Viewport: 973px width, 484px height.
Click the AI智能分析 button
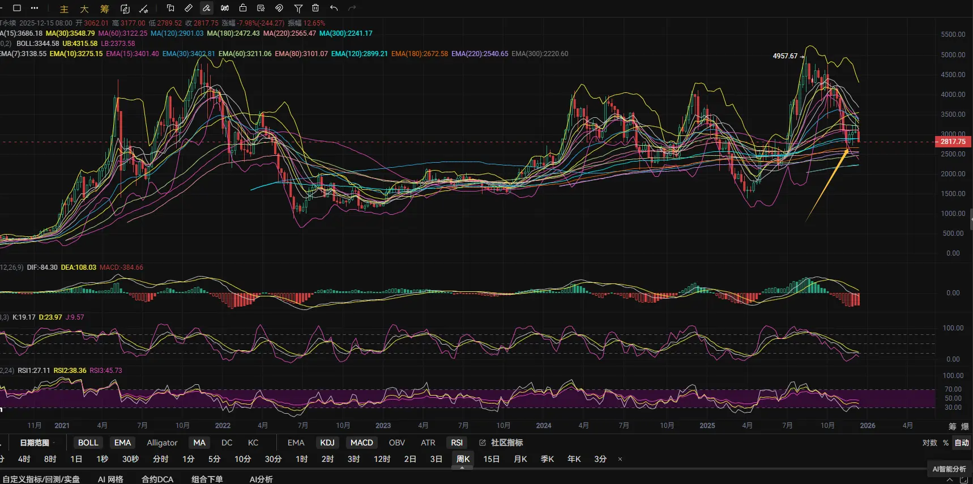949,469
